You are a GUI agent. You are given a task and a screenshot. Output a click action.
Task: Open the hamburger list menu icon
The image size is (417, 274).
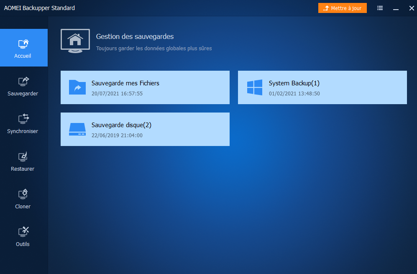[380, 8]
